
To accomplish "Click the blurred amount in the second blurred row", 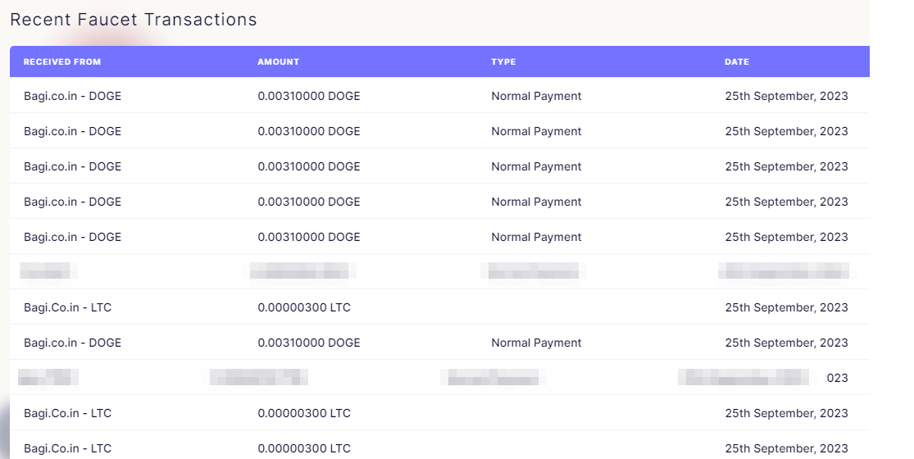I will [x=259, y=378].
